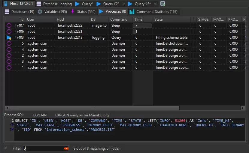The image size is (249, 153).
Task: Select the active query process 47403 icon
Action: point(9,37)
